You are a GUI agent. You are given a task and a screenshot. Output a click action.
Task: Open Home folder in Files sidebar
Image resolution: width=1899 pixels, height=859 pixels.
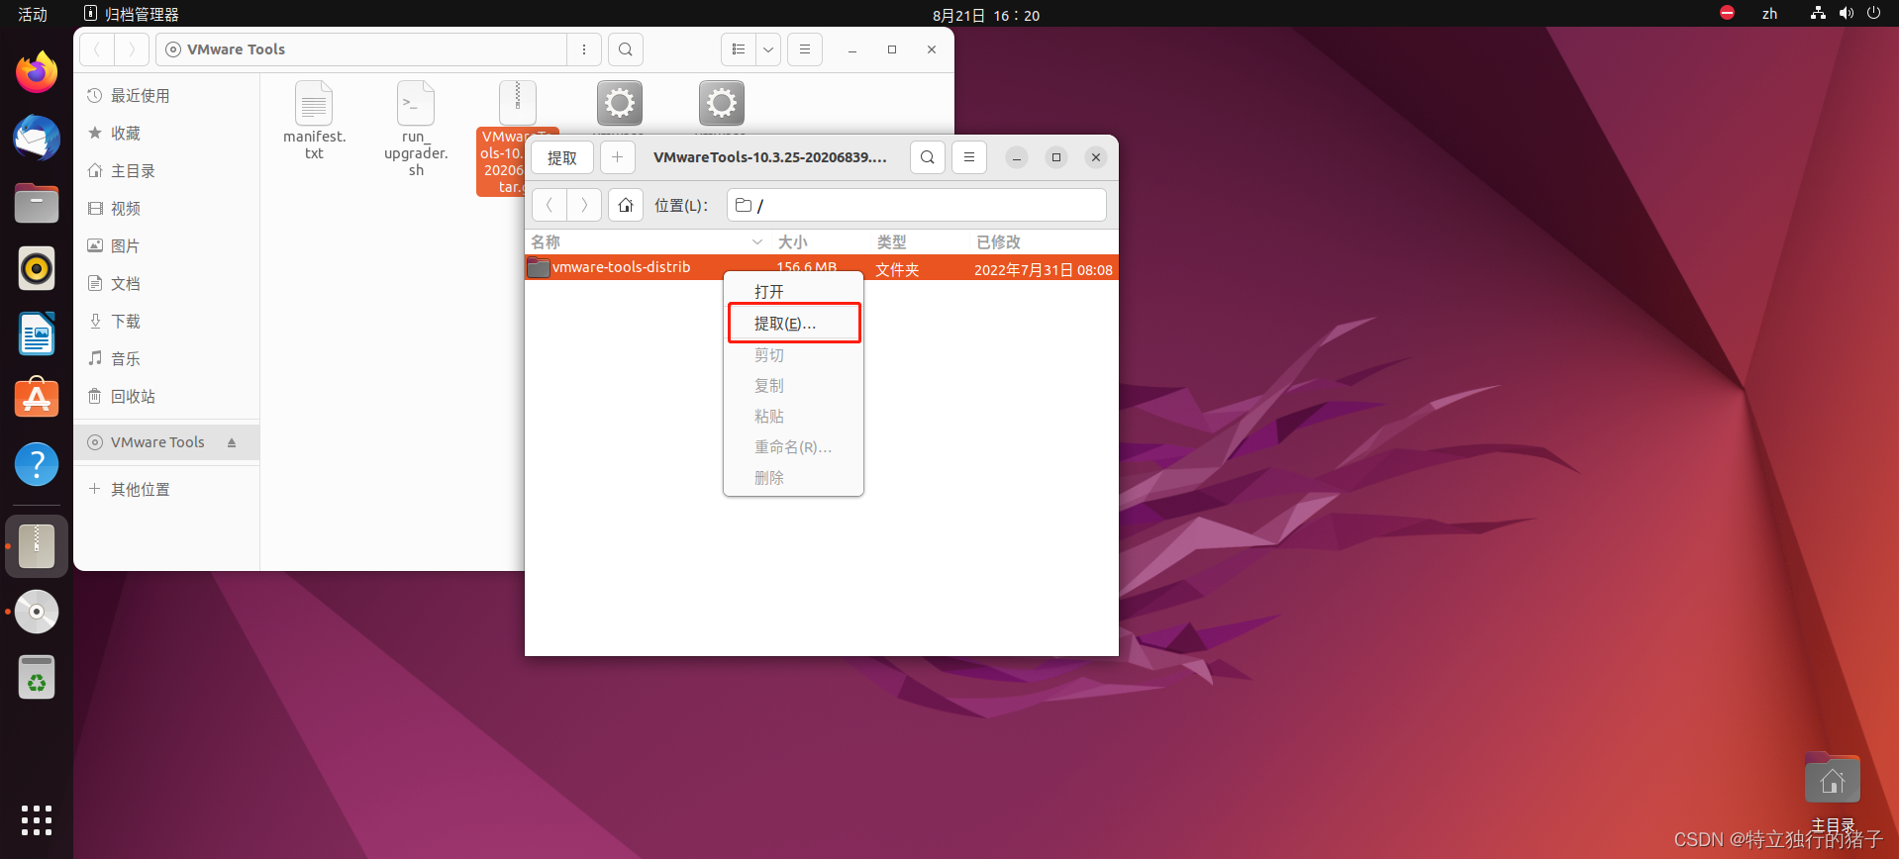click(166, 171)
